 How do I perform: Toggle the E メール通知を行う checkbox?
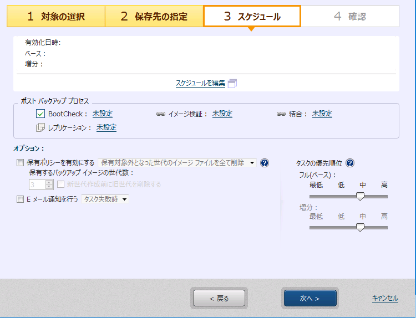click(x=21, y=199)
